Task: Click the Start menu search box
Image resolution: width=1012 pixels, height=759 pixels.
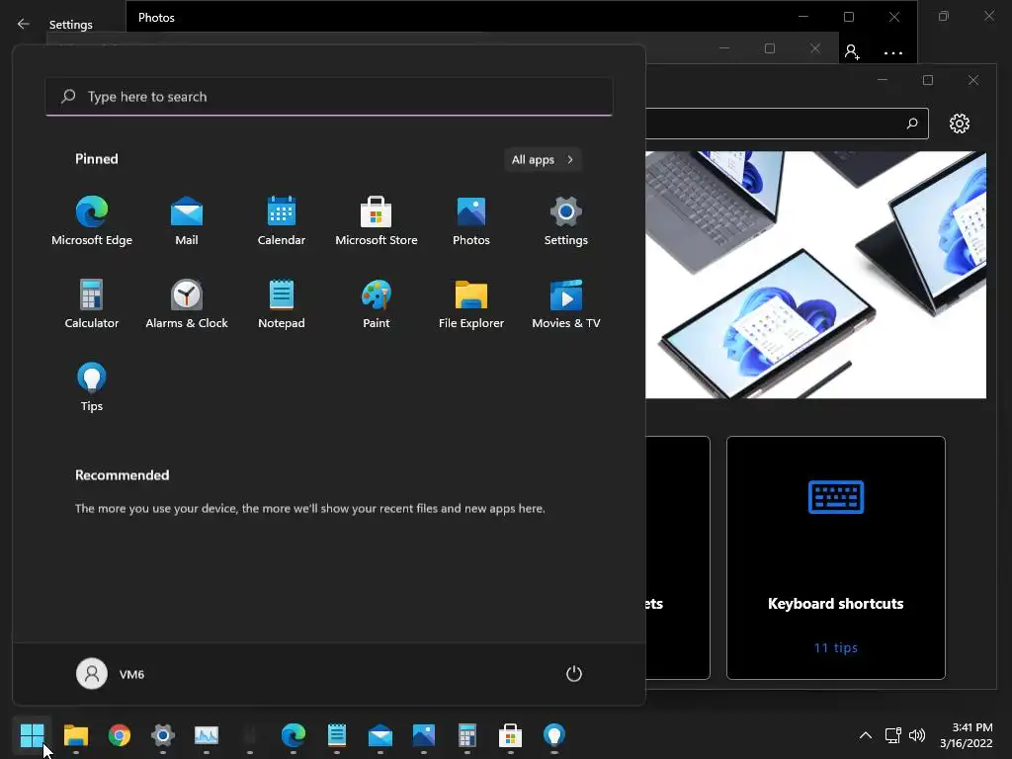Action: coord(328,97)
